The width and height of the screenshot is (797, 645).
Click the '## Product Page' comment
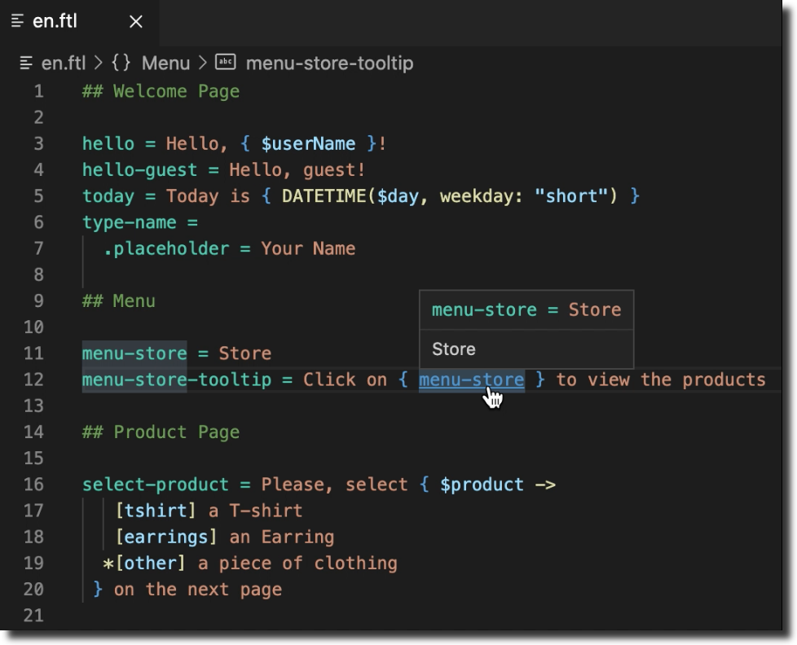[161, 432]
